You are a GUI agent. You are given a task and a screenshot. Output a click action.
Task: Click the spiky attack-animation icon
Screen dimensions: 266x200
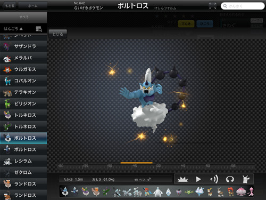182,179
